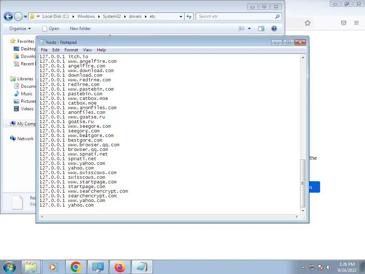This screenshot has height=274, width=365.
Task: Show hidden tray icons arrow
Action: 303,267
